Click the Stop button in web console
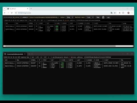 [x=98, y=17]
